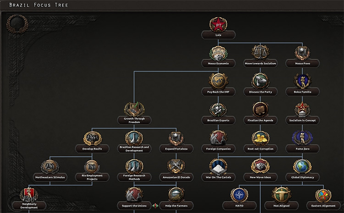Screen dimensions: 344x213
Task: Select the Socialism in Concept icon
Action: (303, 110)
